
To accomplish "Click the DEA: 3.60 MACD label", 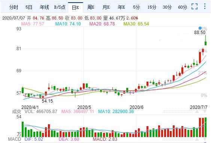I will click(69, 139).
